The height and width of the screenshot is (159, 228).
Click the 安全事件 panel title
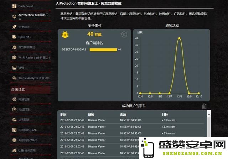95,26
